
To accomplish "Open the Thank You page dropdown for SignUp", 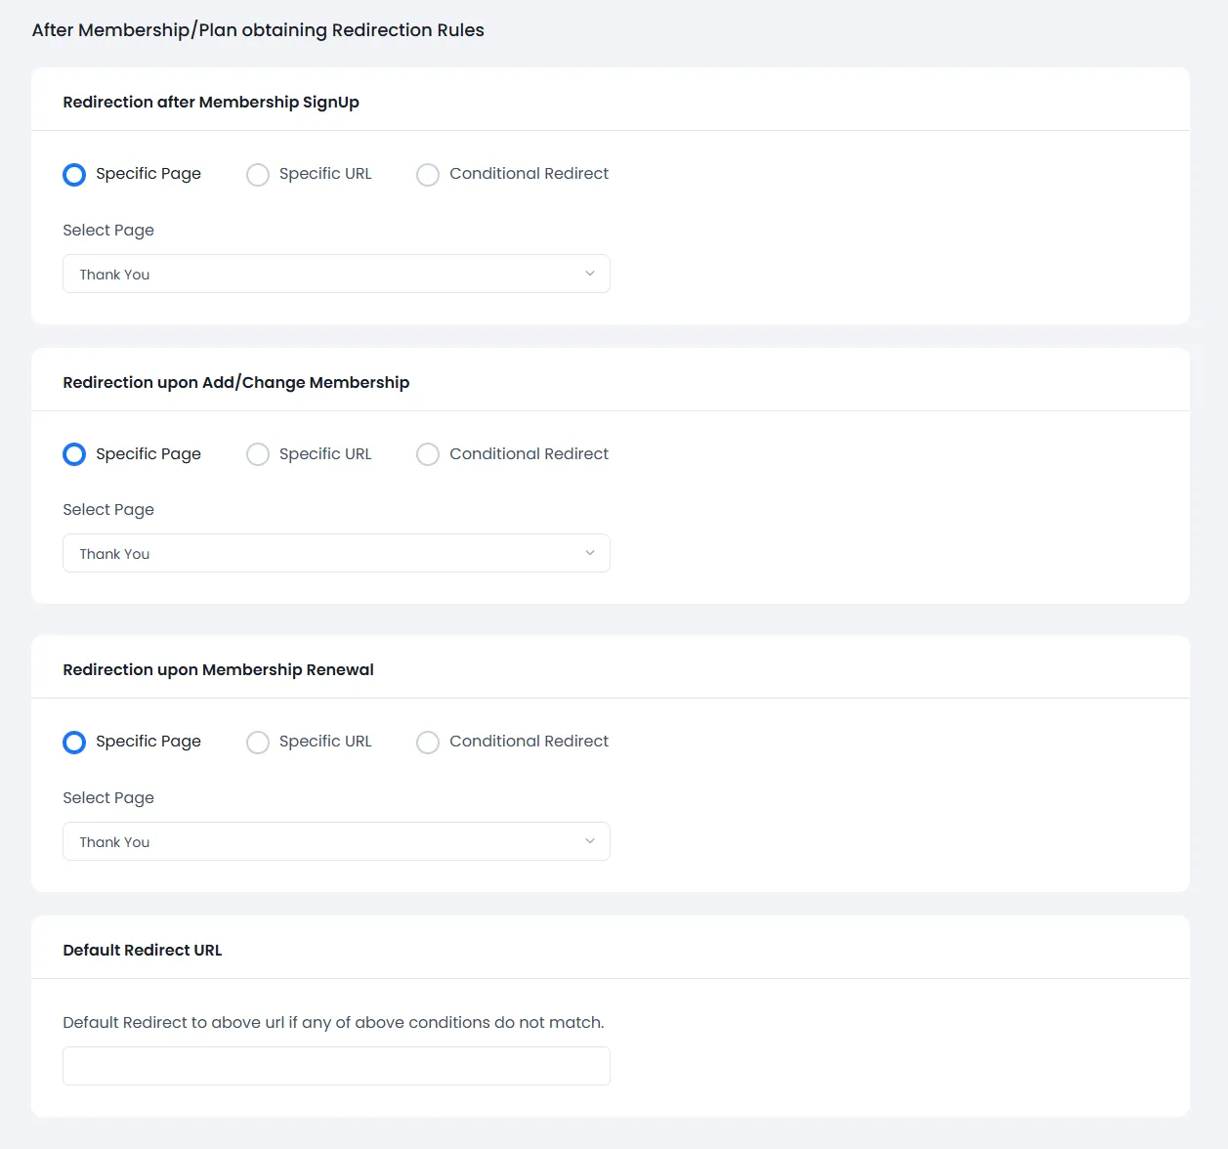I will (336, 274).
